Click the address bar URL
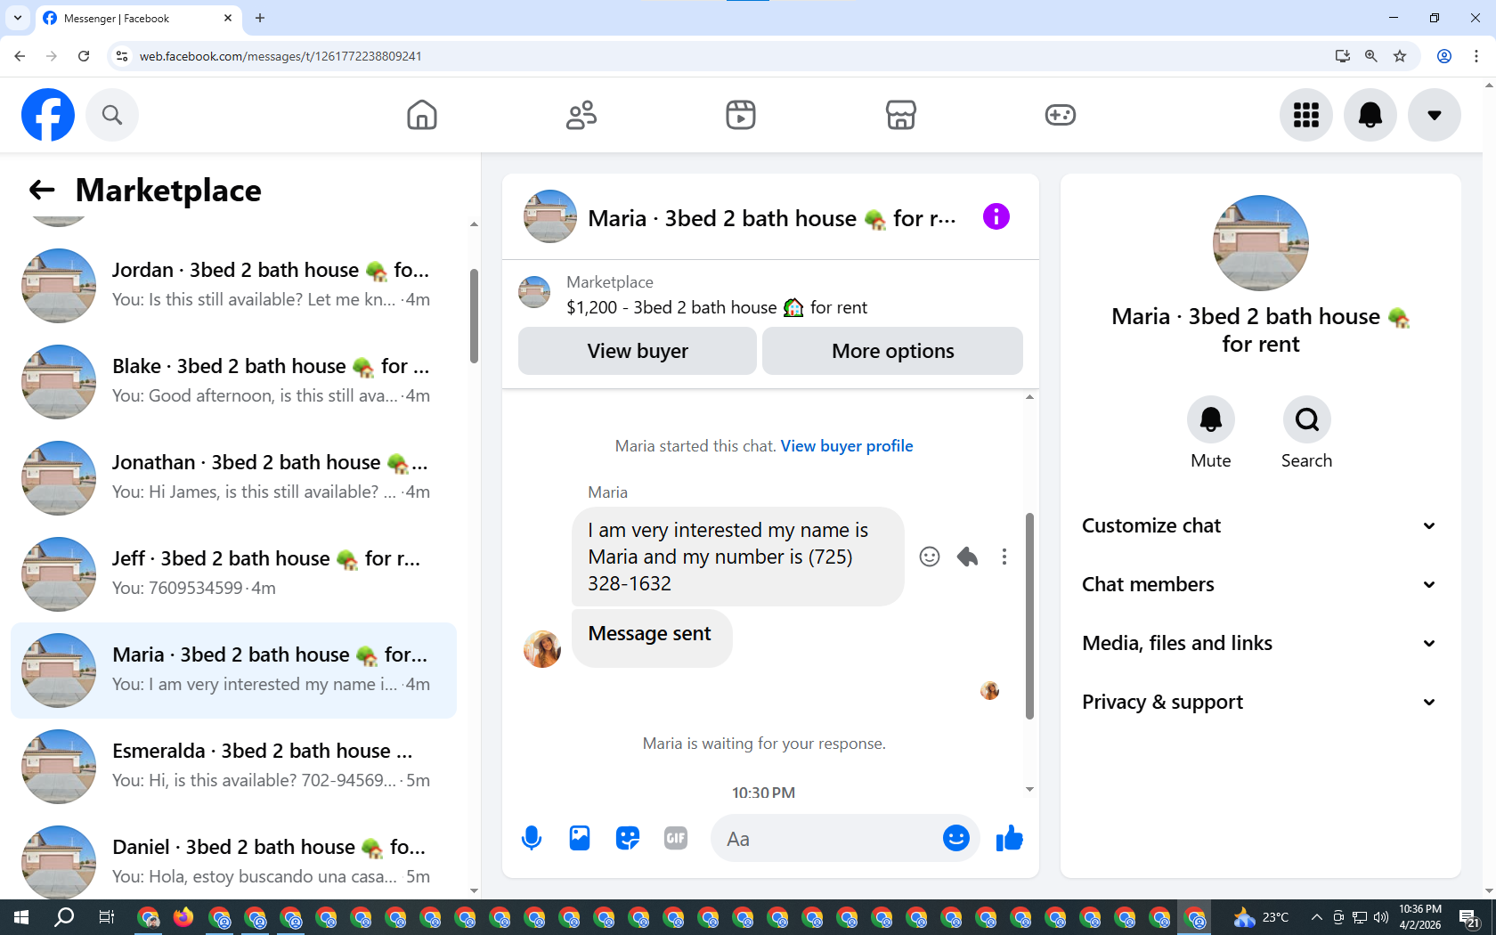This screenshot has height=935, width=1496. click(x=280, y=56)
